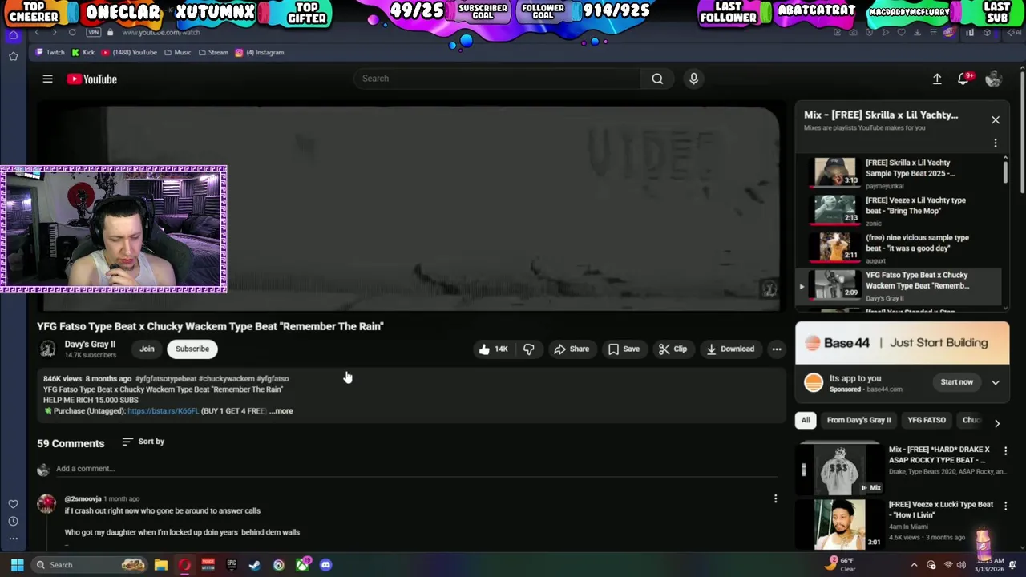The height and width of the screenshot is (577, 1026).
Task: Close the Mix playlist panel
Action: point(996,120)
